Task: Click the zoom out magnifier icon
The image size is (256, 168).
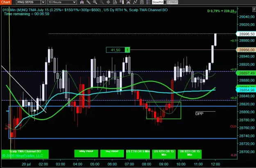Action: click(102, 2)
